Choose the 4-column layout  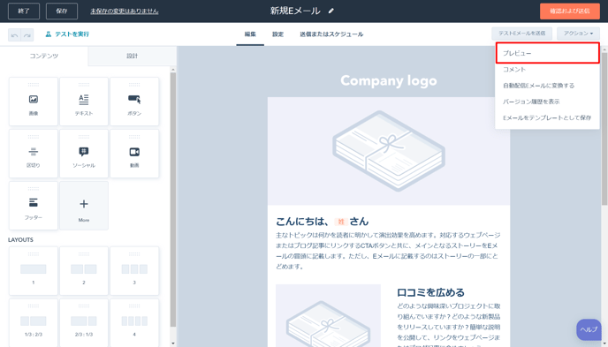[134, 322]
